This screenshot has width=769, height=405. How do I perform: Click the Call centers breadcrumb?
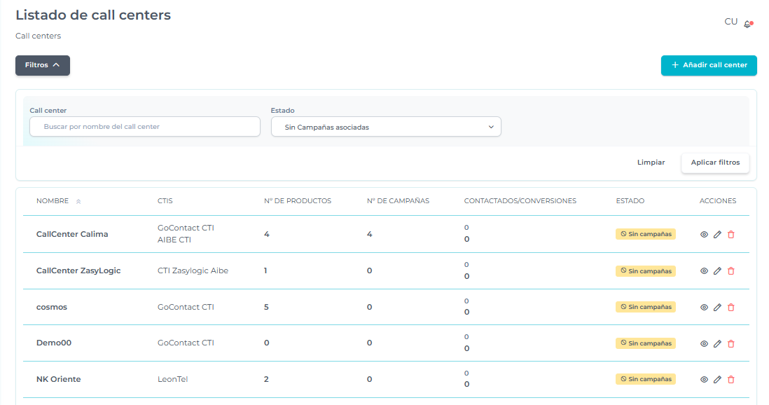pyautogui.click(x=38, y=36)
